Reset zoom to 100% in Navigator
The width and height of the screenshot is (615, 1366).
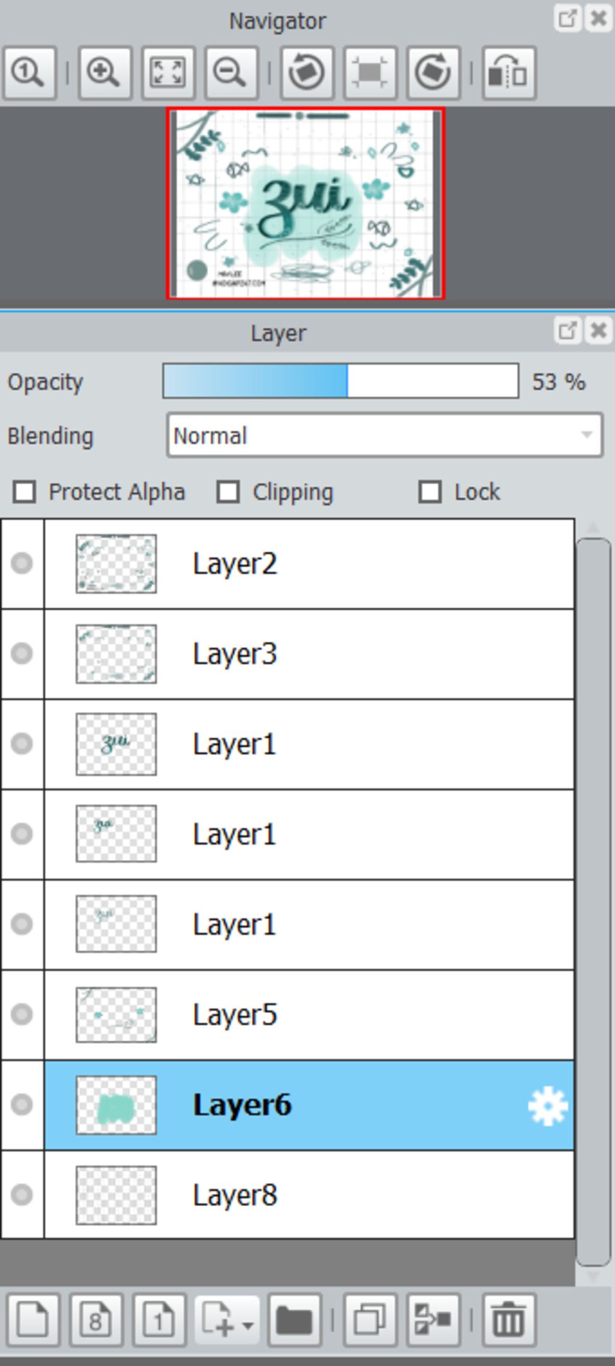point(29,73)
